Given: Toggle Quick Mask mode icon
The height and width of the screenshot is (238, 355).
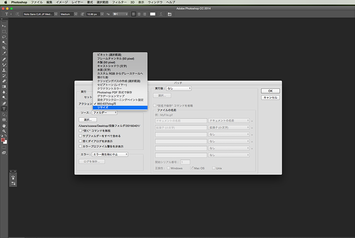Looking at the screenshot, I should pos(4,147).
